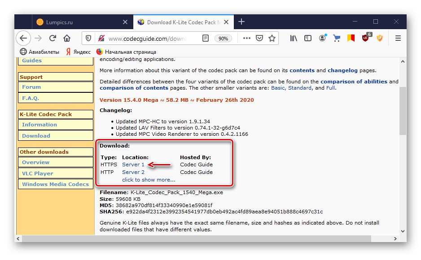
Task: Open the comparison of contents link
Action: pyautogui.click(x=134, y=88)
